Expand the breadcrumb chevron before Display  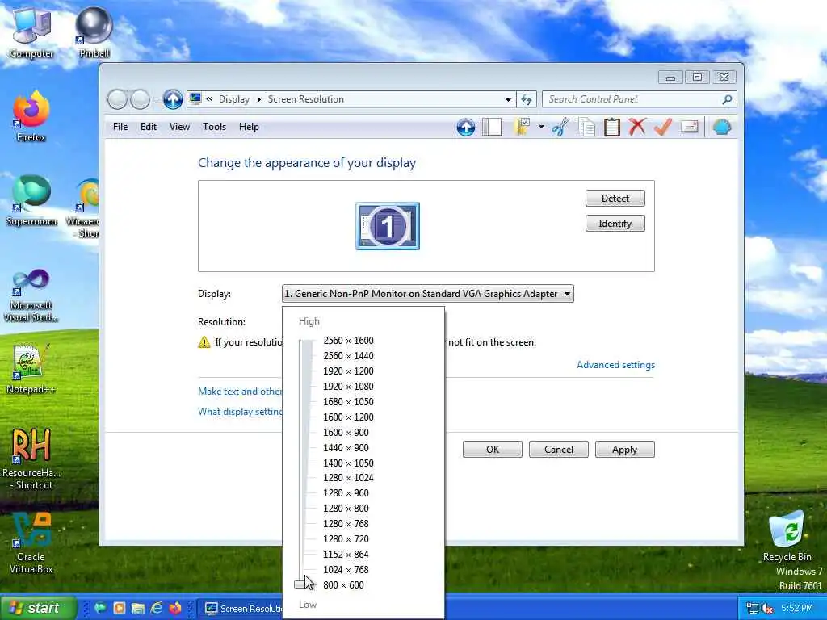209,99
